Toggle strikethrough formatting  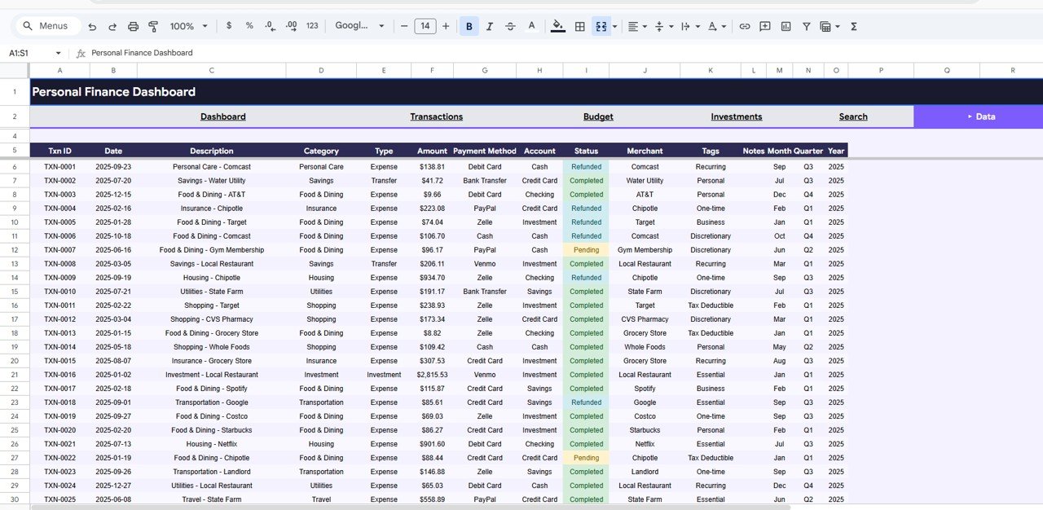[509, 26]
